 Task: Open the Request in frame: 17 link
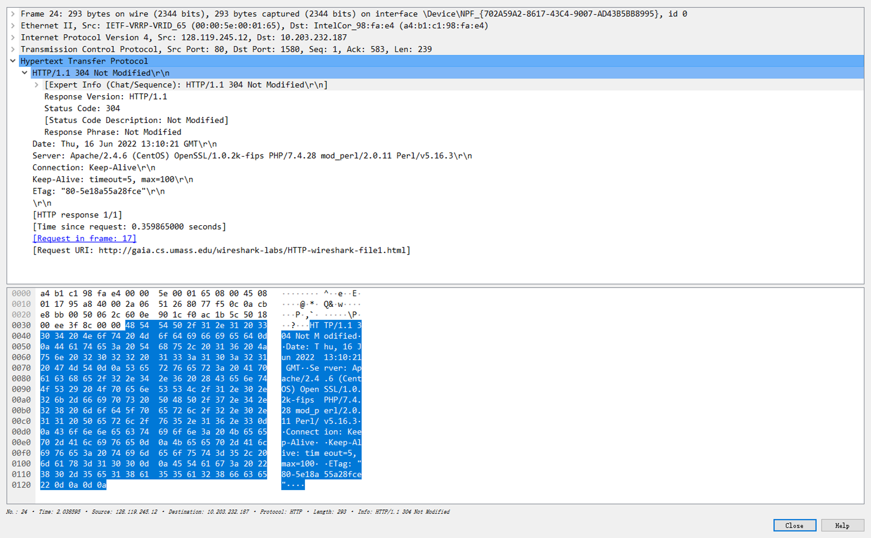point(84,238)
